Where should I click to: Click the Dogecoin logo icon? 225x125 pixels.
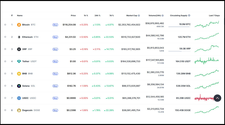point(19,110)
